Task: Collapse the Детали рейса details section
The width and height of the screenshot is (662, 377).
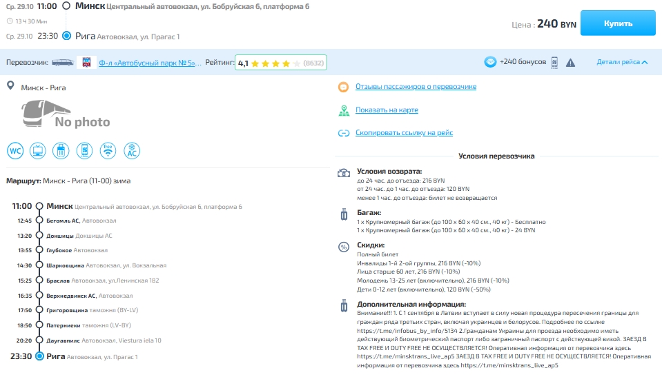Action: [x=622, y=62]
